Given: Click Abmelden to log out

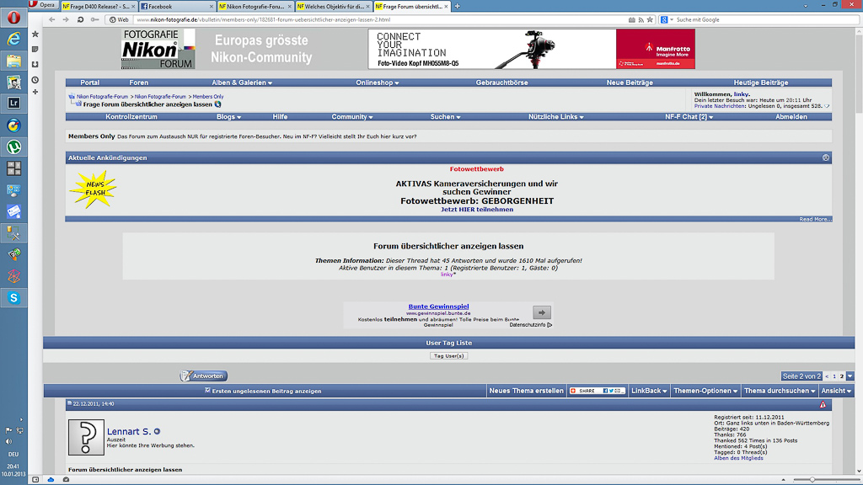Looking at the screenshot, I should 791,116.
